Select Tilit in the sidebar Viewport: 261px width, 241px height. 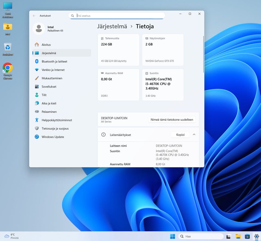[44, 95]
